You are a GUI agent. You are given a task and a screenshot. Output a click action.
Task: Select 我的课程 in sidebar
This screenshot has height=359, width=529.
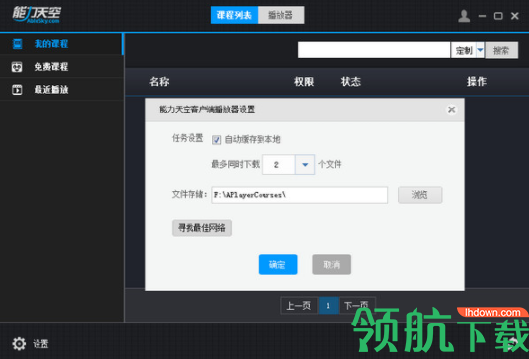click(x=62, y=43)
